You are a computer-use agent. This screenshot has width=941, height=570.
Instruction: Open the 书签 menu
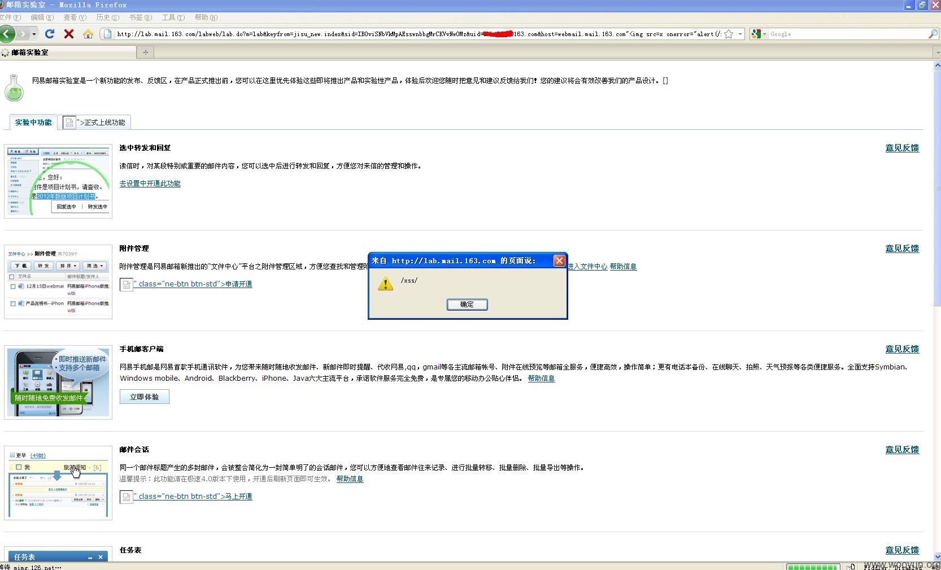coord(141,18)
